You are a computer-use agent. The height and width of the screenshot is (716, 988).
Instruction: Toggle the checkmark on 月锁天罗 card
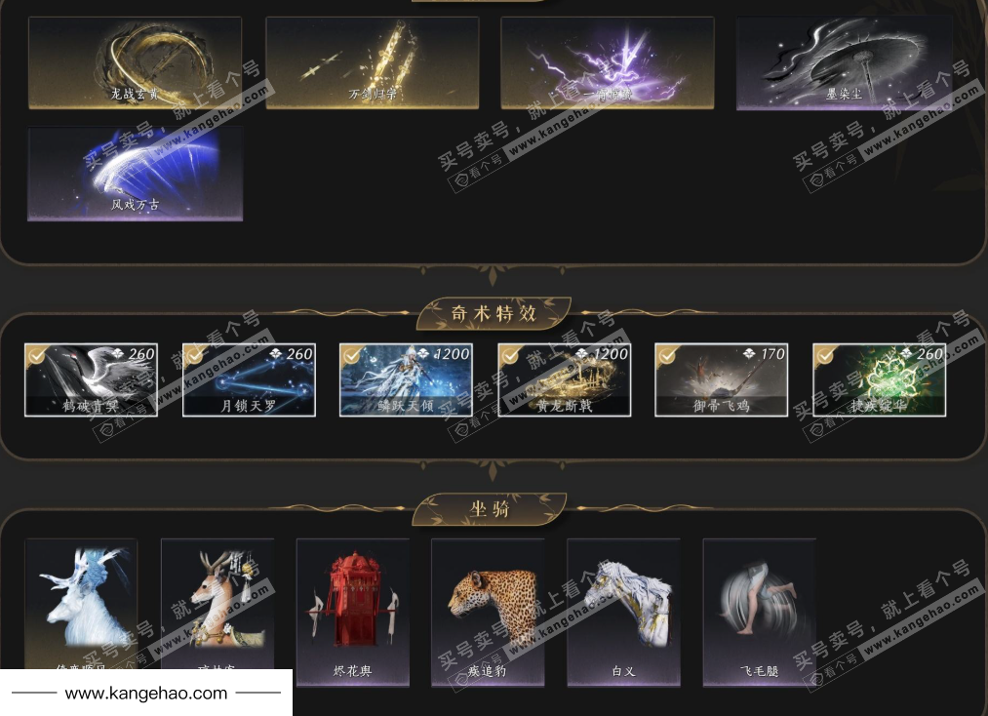(194, 355)
